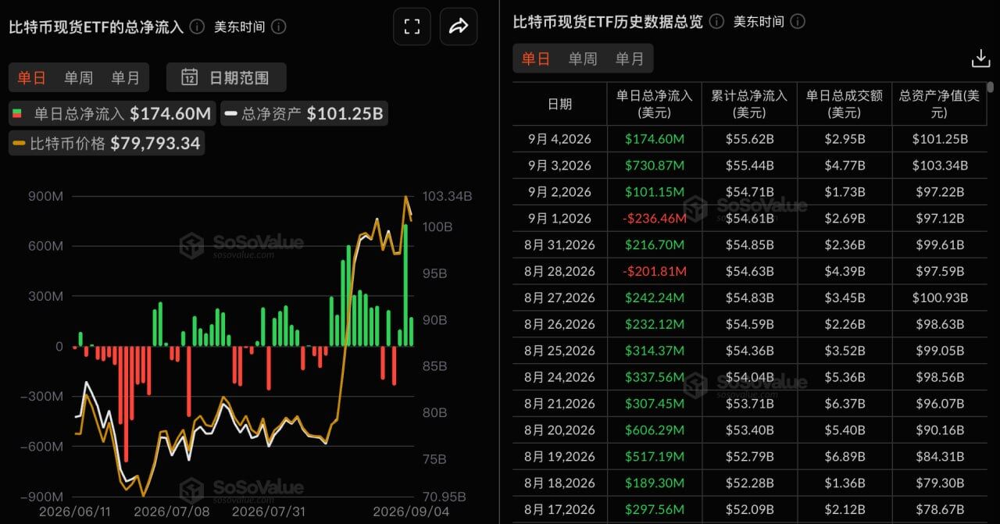Click the -$201.81M net outflow value

655,272
